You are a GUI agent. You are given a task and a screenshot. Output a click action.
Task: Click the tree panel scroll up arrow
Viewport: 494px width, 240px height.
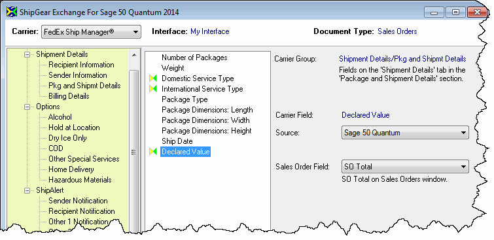pyautogui.click(x=134, y=55)
